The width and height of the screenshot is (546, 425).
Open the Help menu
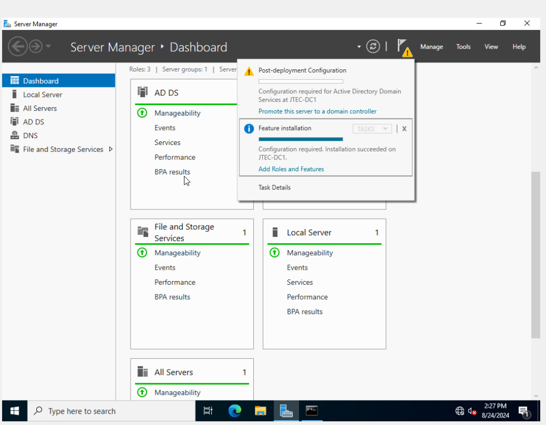(519, 47)
